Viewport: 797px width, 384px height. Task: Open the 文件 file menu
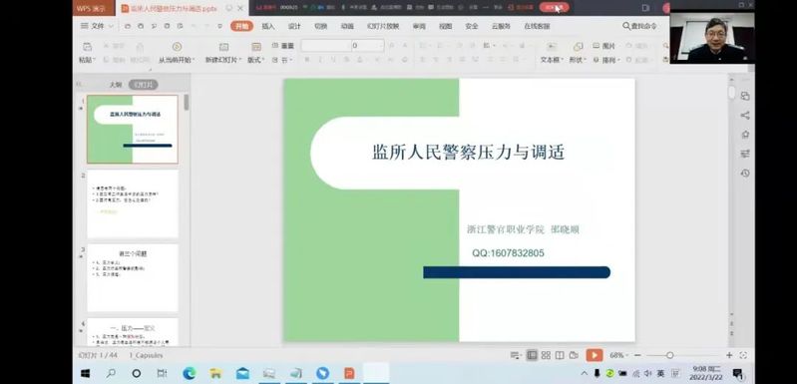pyautogui.click(x=97, y=26)
